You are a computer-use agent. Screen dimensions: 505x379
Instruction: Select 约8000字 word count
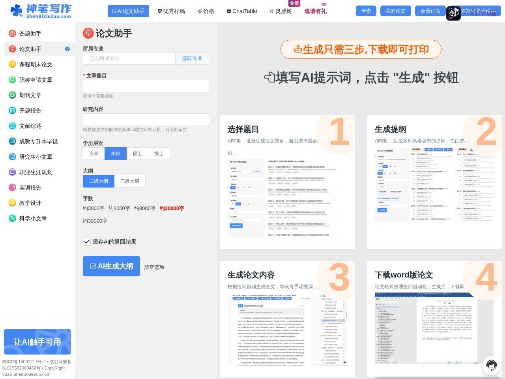[145, 208]
